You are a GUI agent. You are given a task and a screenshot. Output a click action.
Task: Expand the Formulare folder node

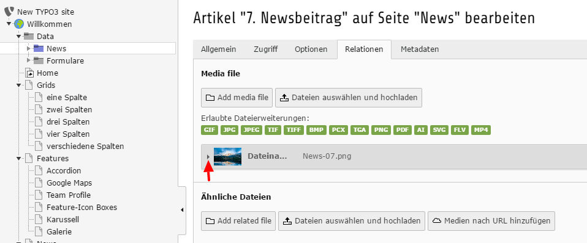28,60
